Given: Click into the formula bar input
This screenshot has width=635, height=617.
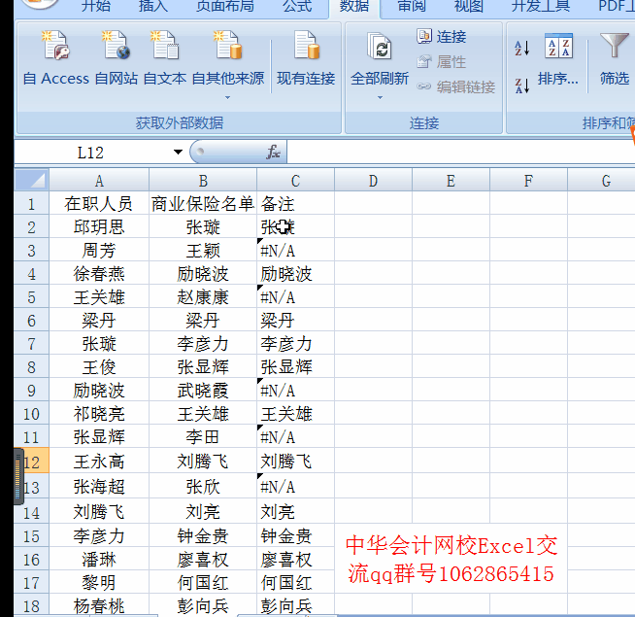Looking at the screenshot, I should [460, 152].
